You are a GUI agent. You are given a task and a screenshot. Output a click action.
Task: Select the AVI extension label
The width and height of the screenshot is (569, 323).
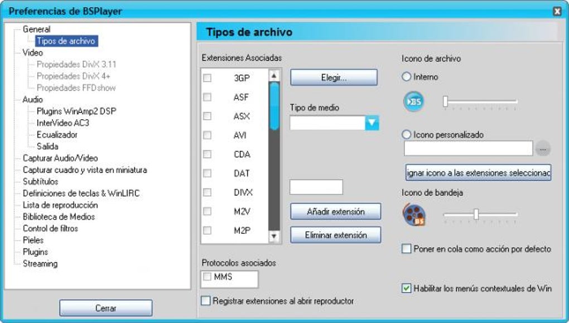[x=240, y=135]
